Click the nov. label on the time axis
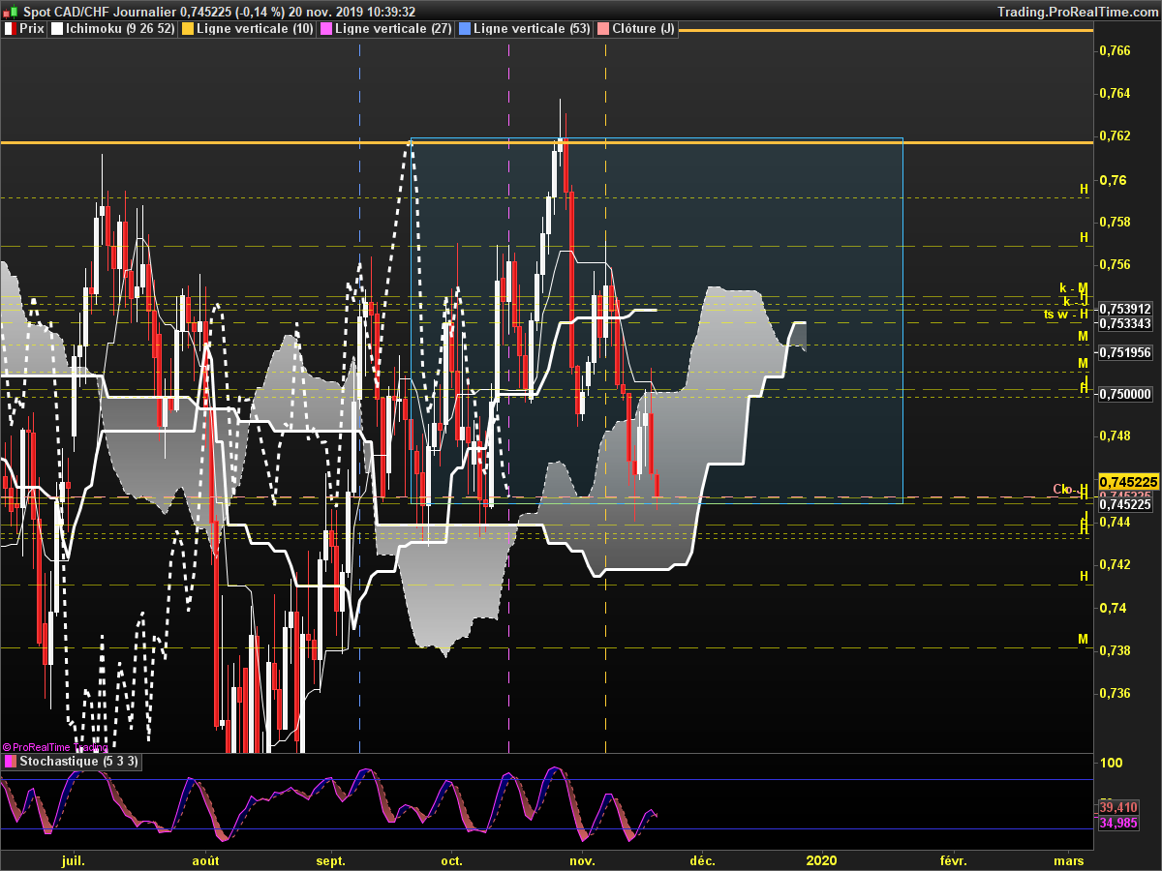Viewport: 1162px width, 871px height. point(582,859)
